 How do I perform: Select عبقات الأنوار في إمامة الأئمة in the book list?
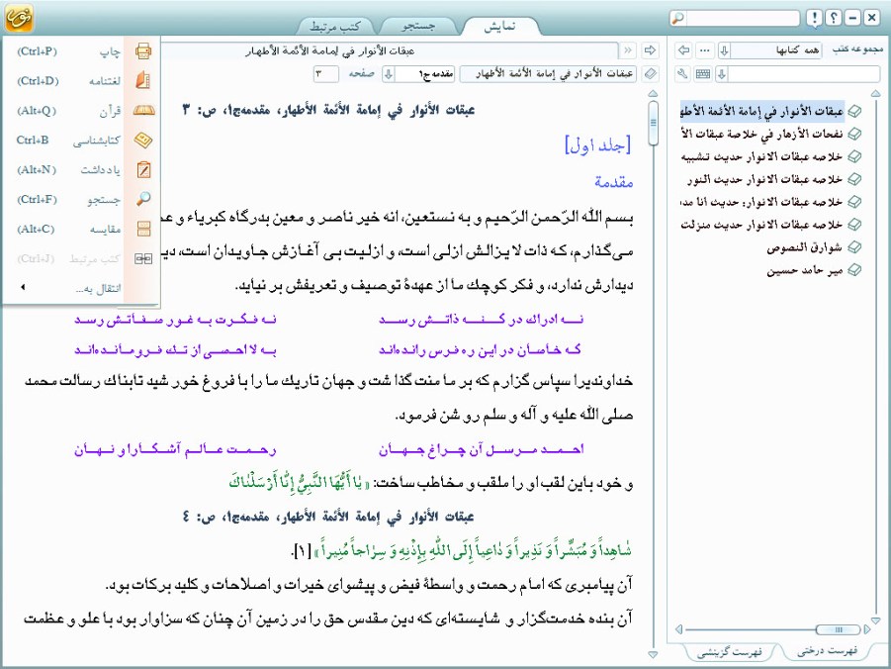[761, 112]
